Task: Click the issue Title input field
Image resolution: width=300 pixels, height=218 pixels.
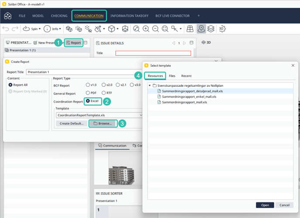Action: pos(153,53)
